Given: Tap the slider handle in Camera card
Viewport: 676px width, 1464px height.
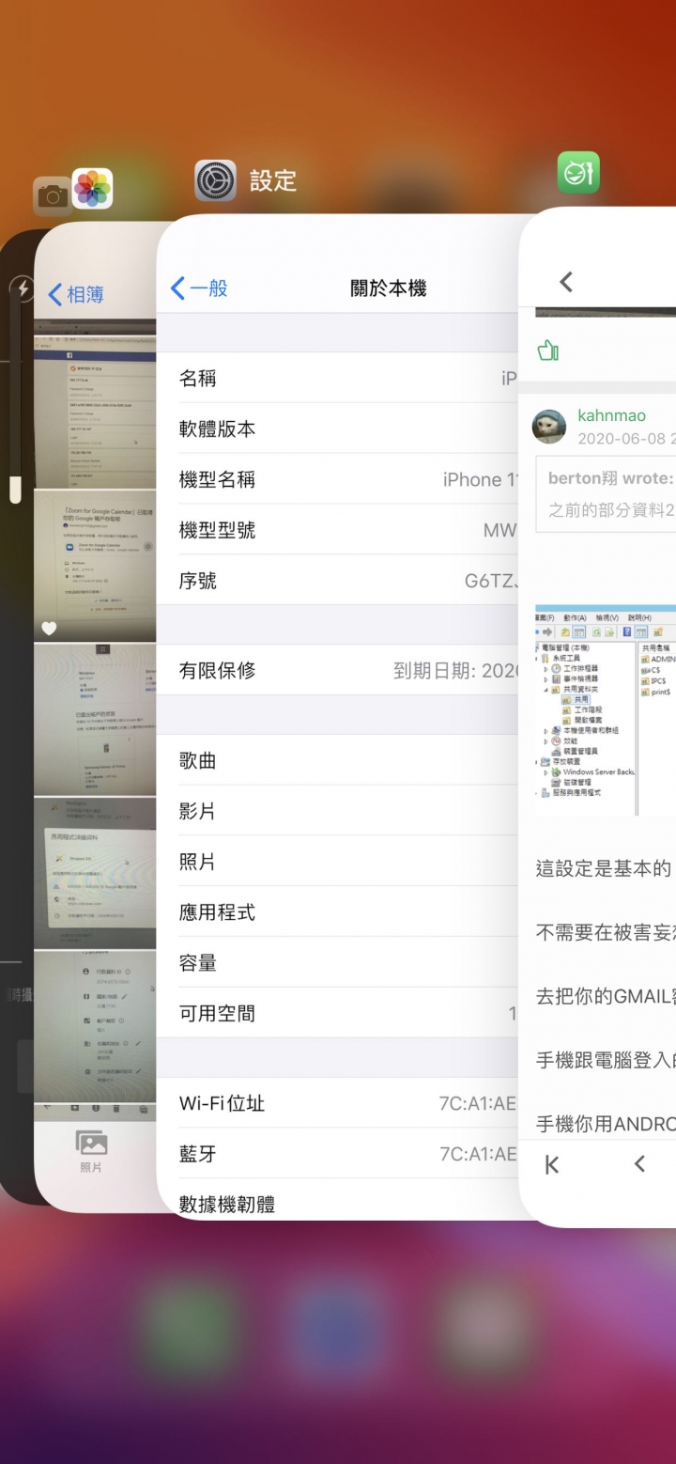Looking at the screenshot, I should [x=15, y=490].
